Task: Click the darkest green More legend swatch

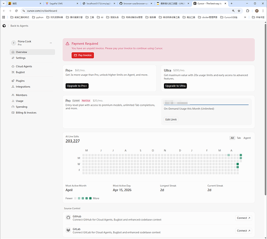Action: [91, 198]
